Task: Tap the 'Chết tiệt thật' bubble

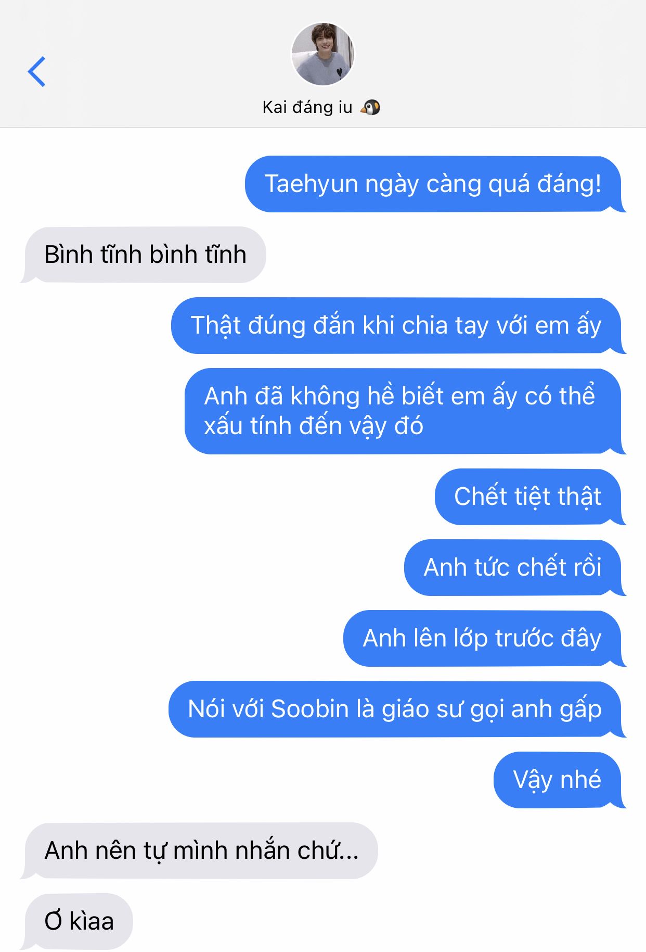Action: pos(530,497)
